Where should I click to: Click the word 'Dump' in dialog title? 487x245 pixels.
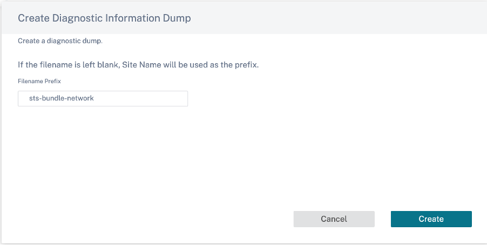[x=177, y=18]
